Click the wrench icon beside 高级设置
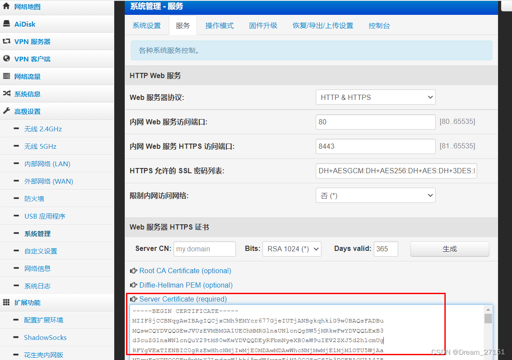 click(x=6, y=111)
